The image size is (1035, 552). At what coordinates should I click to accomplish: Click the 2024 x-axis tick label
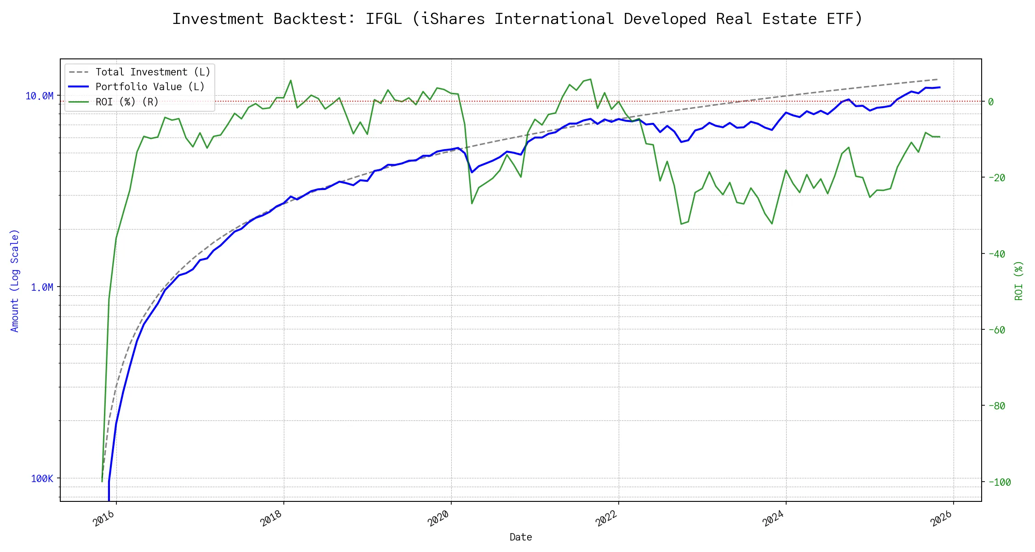(774, 519)
